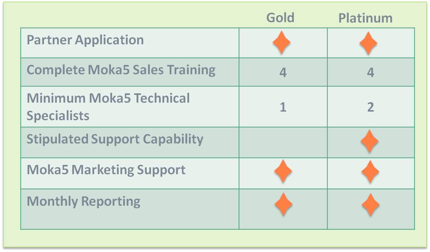430x252 pixels.
Task: Select Platinum diamond in Stipulated Support Capability row
Action: [369, 141]
